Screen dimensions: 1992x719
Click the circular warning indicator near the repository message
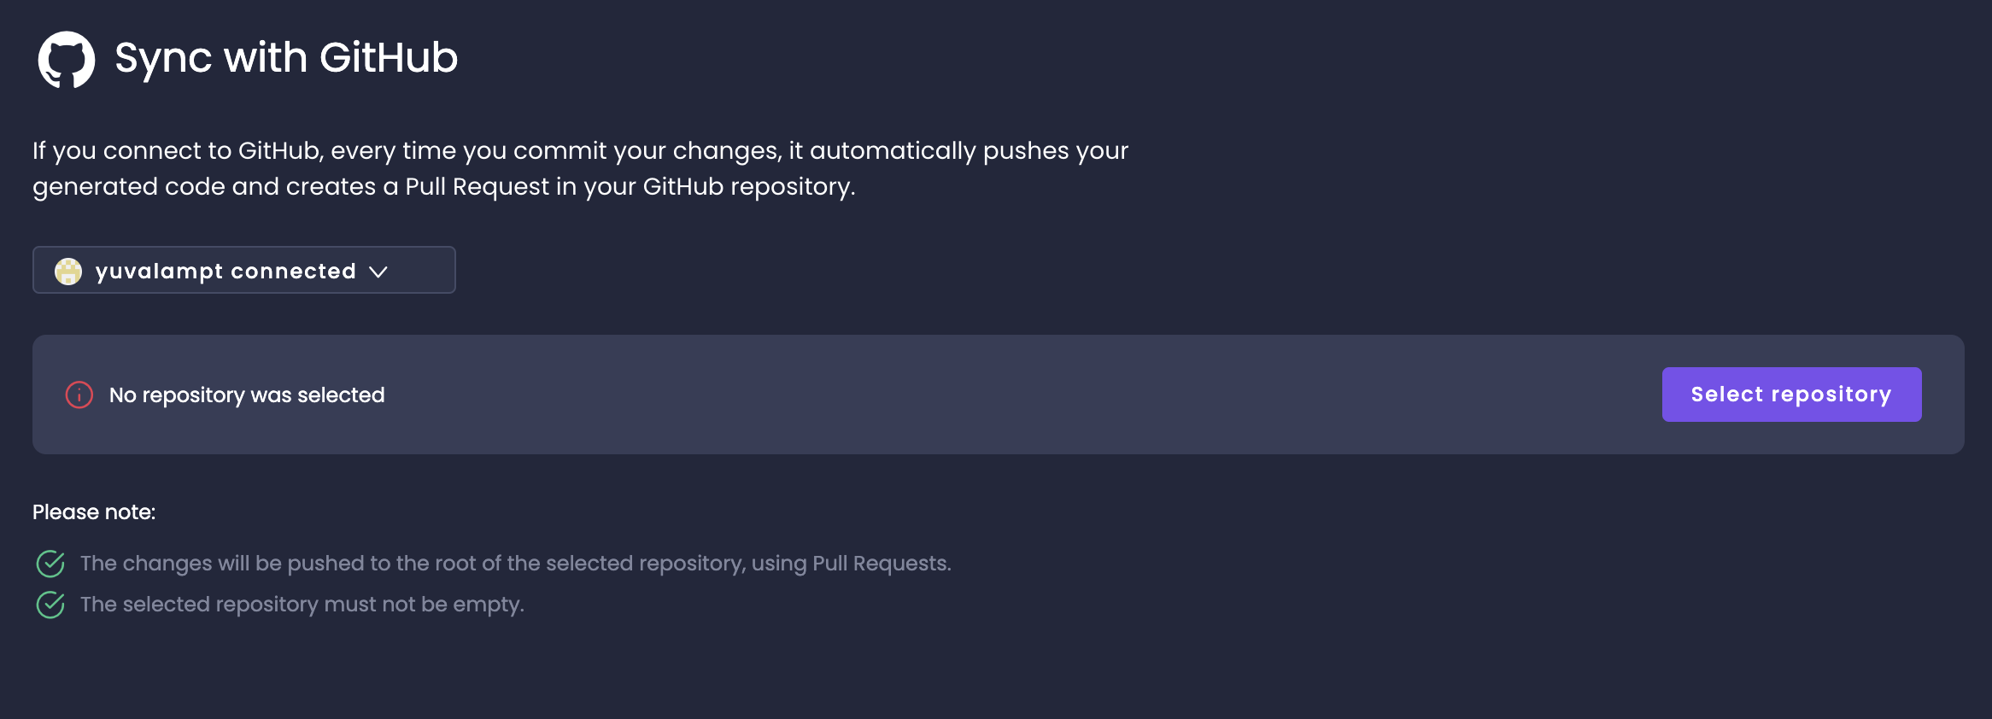(x=78, y=394)
